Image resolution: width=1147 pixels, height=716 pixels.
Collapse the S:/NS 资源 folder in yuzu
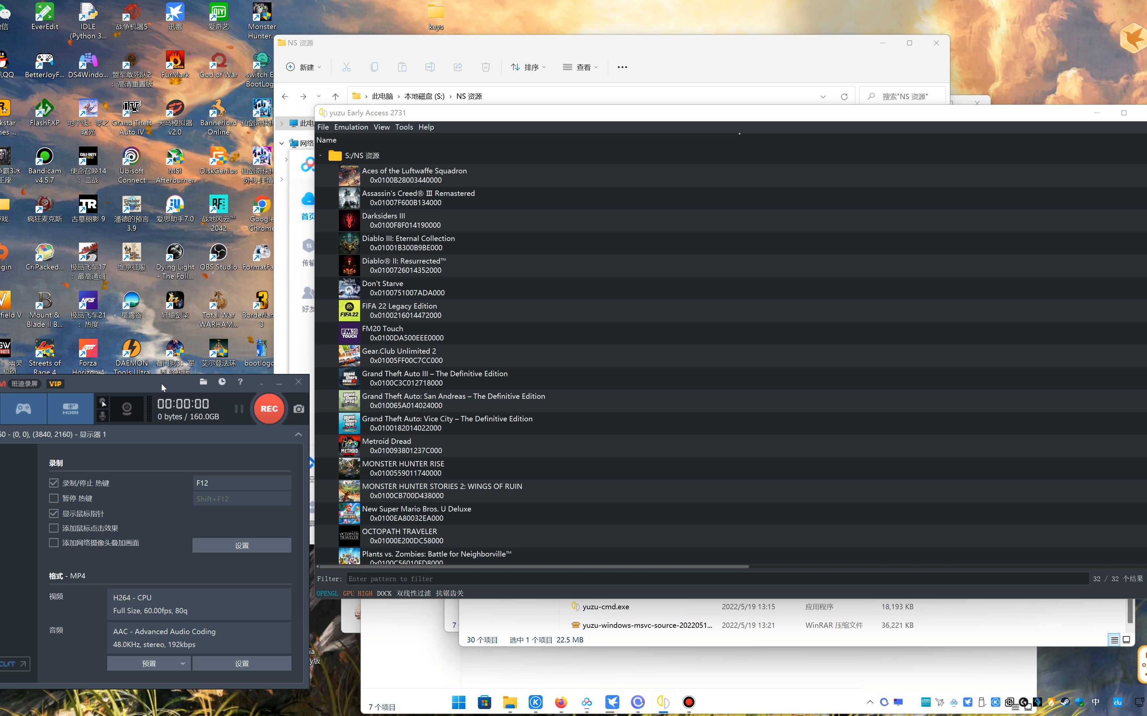[x=321, y=155]
